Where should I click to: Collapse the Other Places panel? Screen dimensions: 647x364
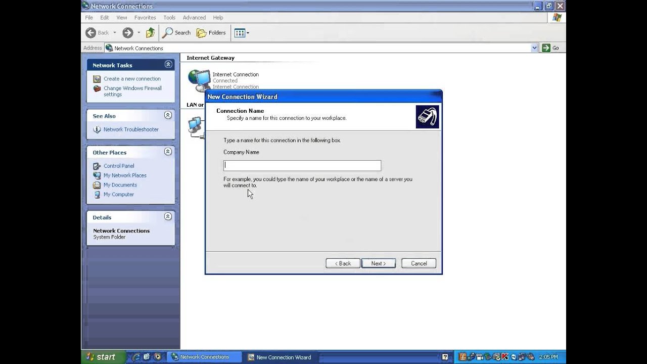[168, 152]
